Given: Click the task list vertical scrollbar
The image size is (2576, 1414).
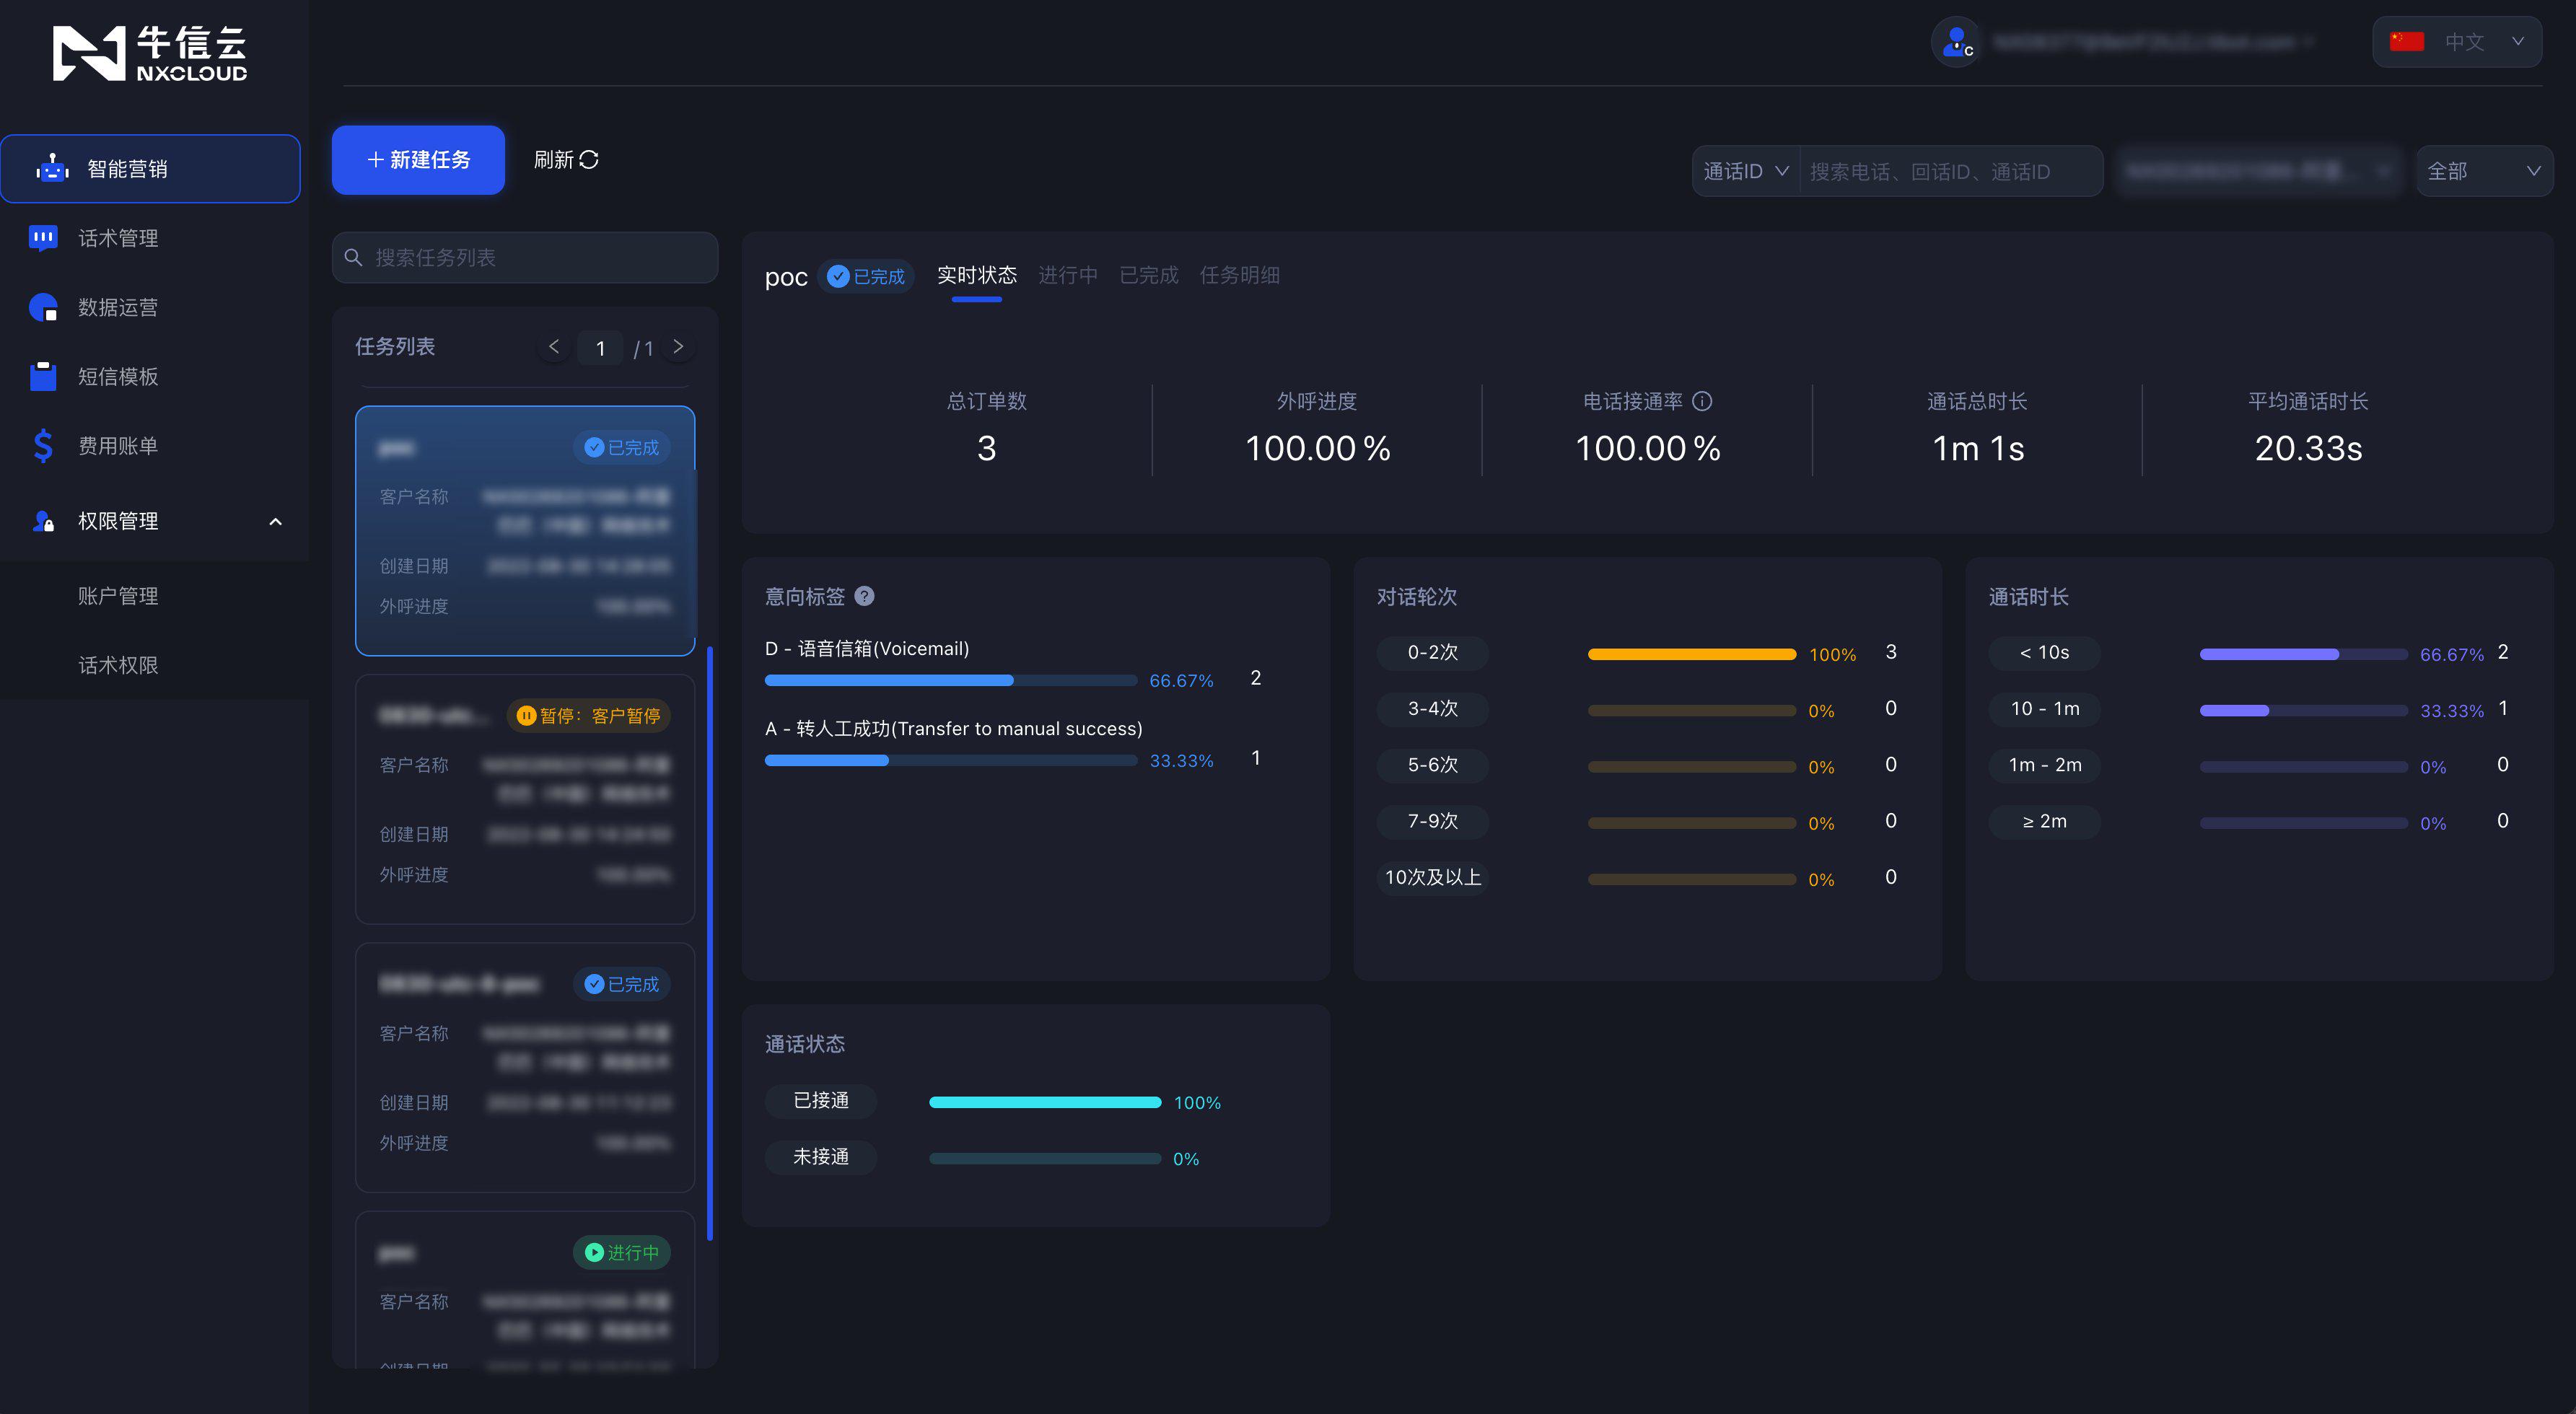Looking at the screenshot, I should (710, 943).
